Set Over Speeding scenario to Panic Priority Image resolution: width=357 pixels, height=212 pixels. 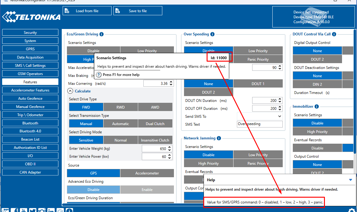(x=258, y=59)
